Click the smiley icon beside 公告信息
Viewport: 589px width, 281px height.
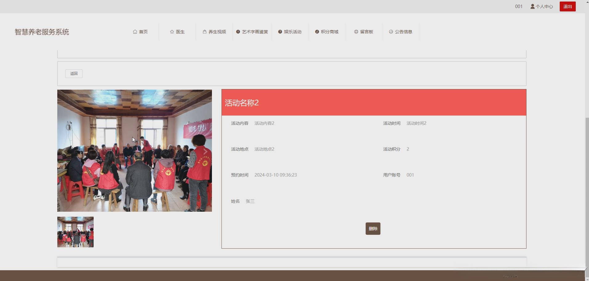point(391,32)
